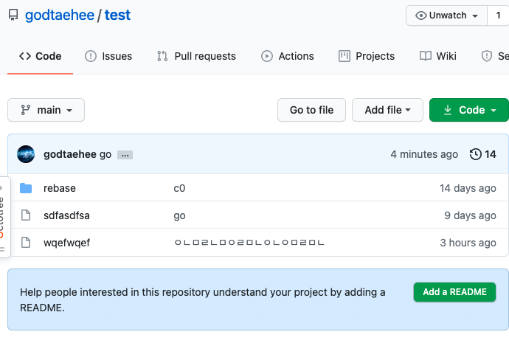Click the wqefwqef file icon
The height and width of the screenshot is (343, 509).
(27, 243)
